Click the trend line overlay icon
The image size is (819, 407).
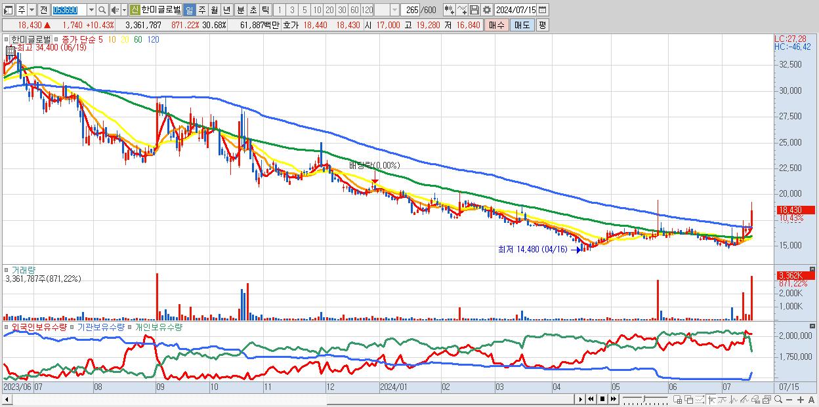click(x=723, y=399)
